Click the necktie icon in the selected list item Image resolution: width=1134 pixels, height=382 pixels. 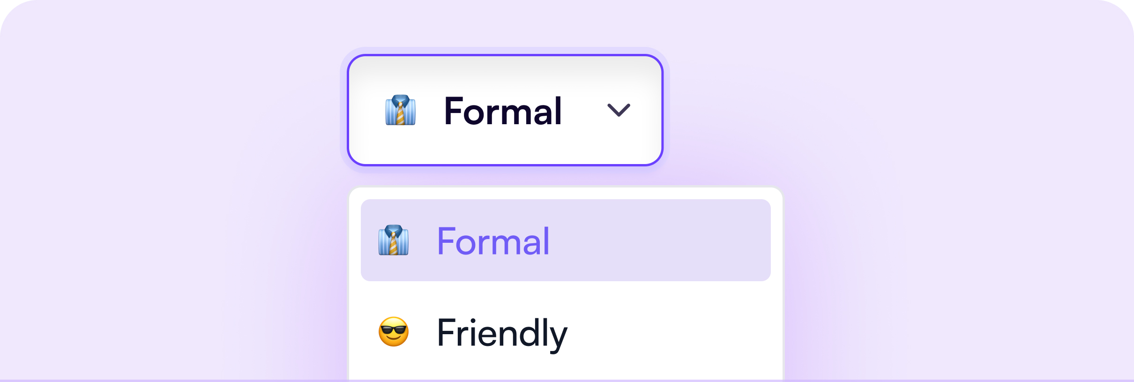pyautogui.click(x=394, y=240)
